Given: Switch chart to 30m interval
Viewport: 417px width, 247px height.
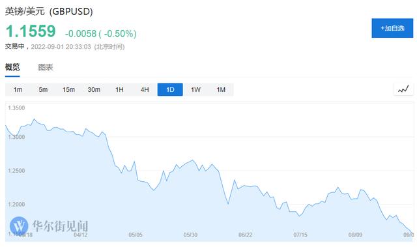Looking at the screenshot, I should pos(94,89).
